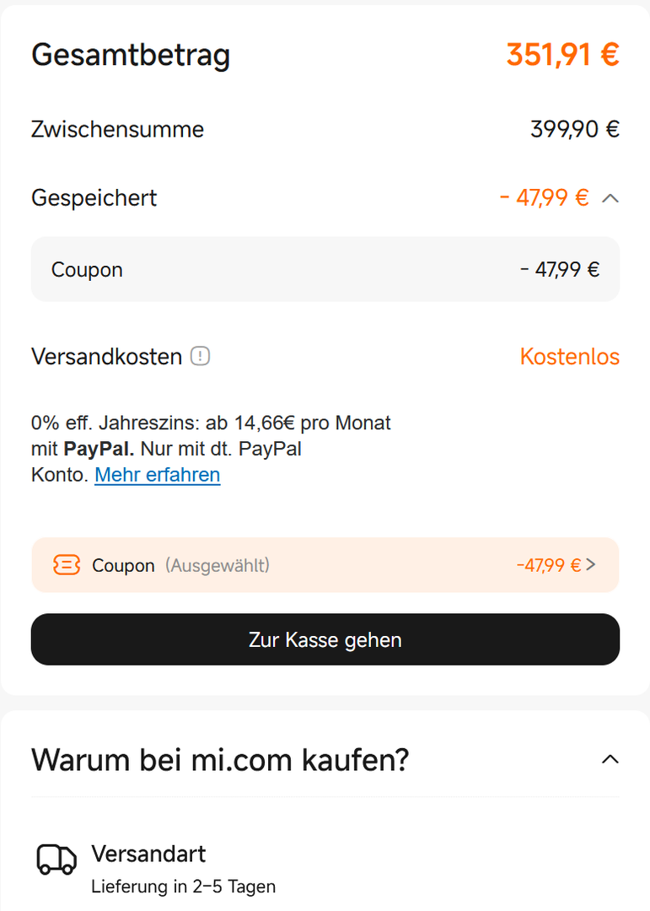The image size is (650, 911).
Task: Click the Coupon row in savings breakdown
Action: tap(325, 270)
